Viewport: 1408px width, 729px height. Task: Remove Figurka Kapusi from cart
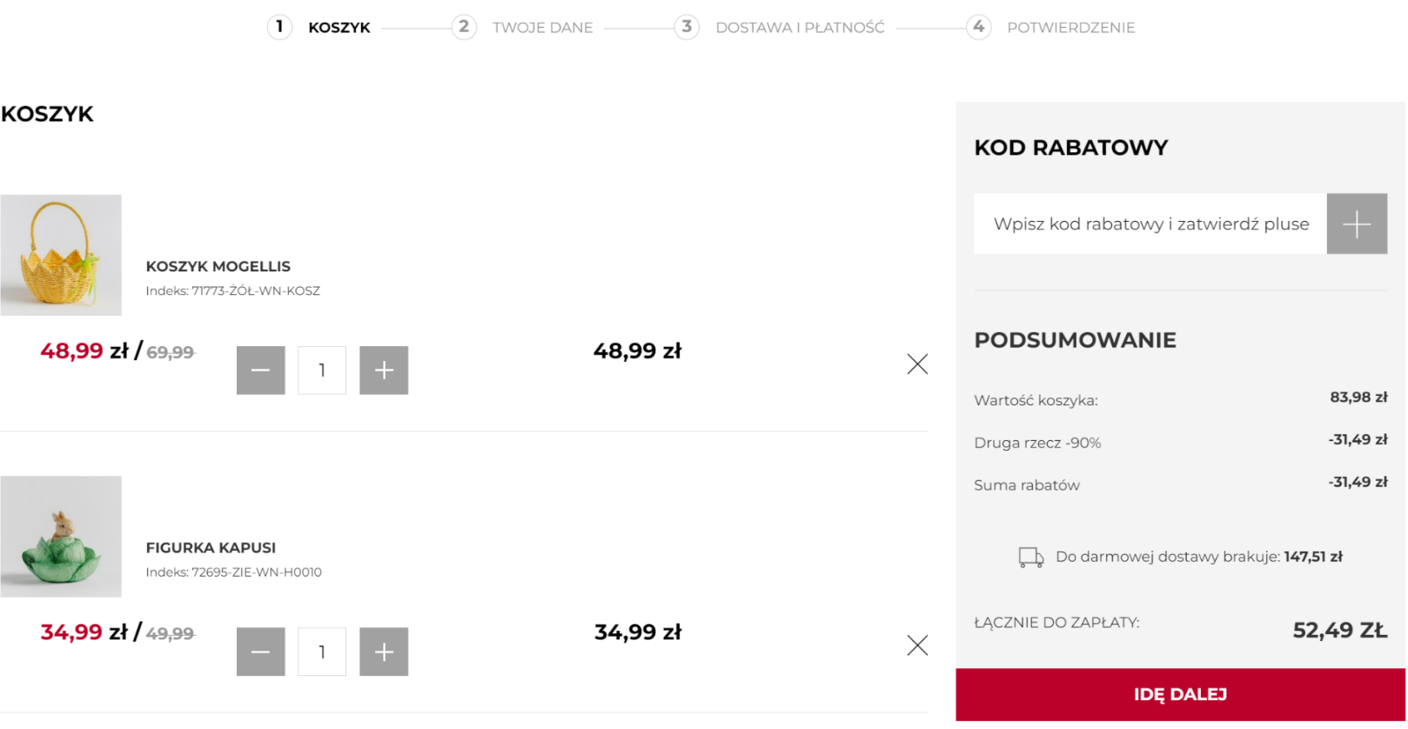point(917,645)
